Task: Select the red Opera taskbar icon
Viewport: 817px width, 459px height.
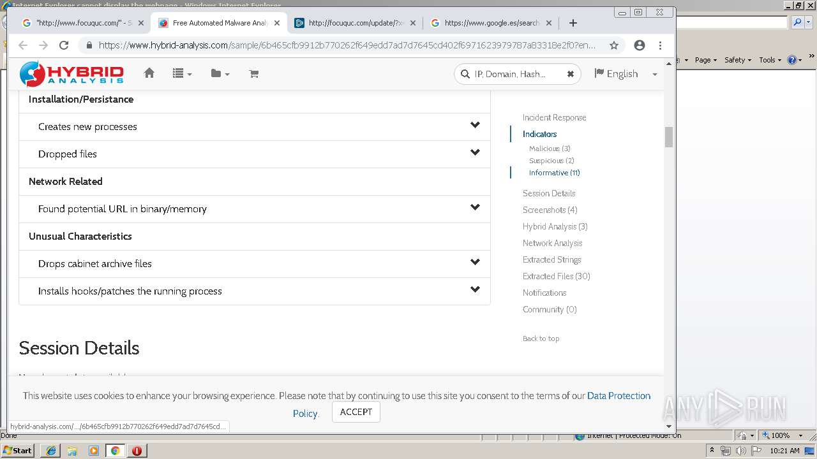Action: (137, 451)
